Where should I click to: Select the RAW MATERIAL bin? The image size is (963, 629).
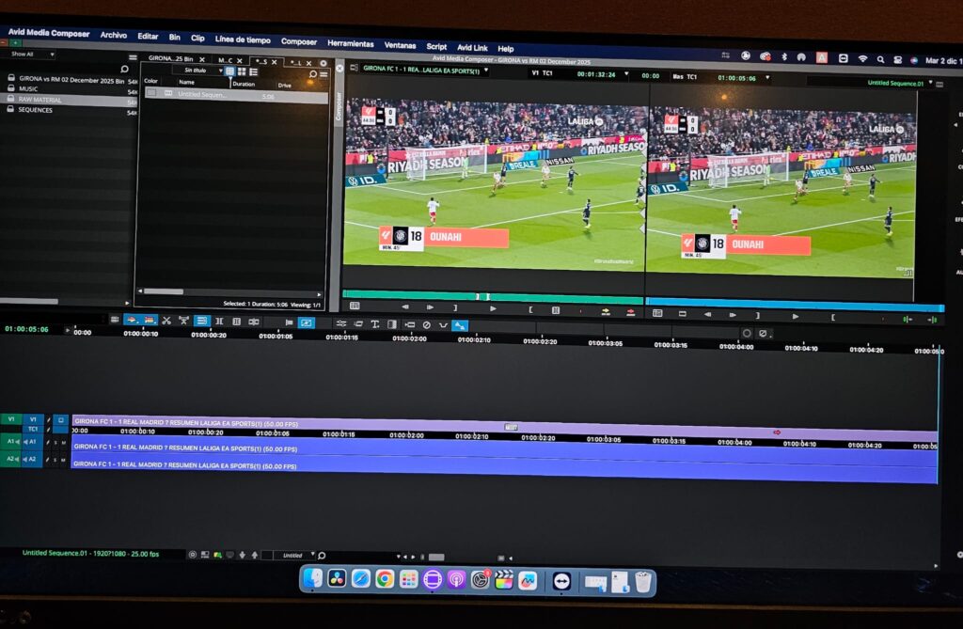tap(41, 99)
